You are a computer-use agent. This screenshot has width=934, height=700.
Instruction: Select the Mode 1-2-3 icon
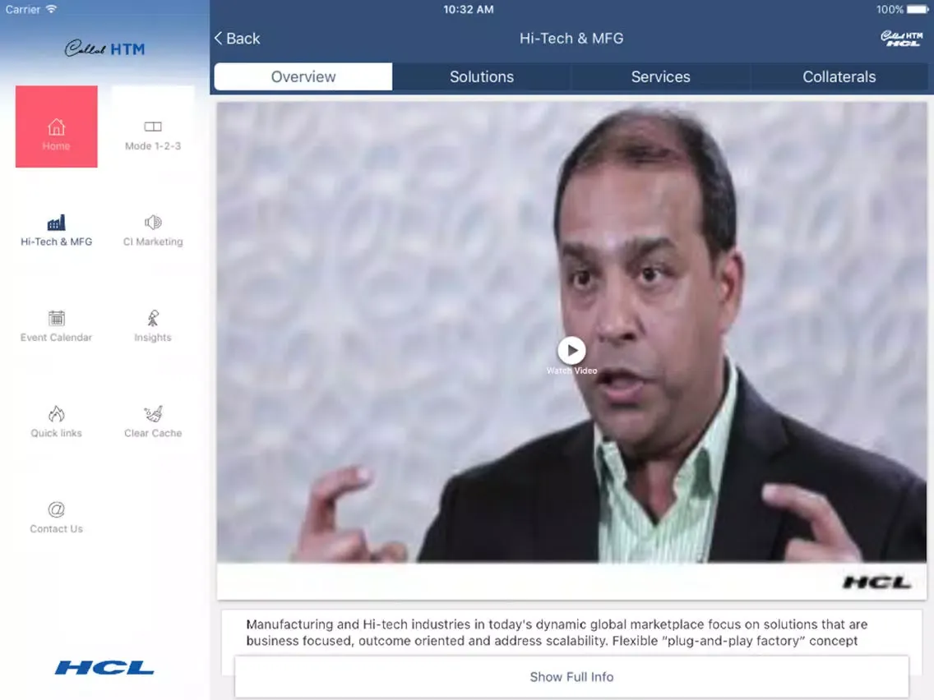tap(153, 127)
